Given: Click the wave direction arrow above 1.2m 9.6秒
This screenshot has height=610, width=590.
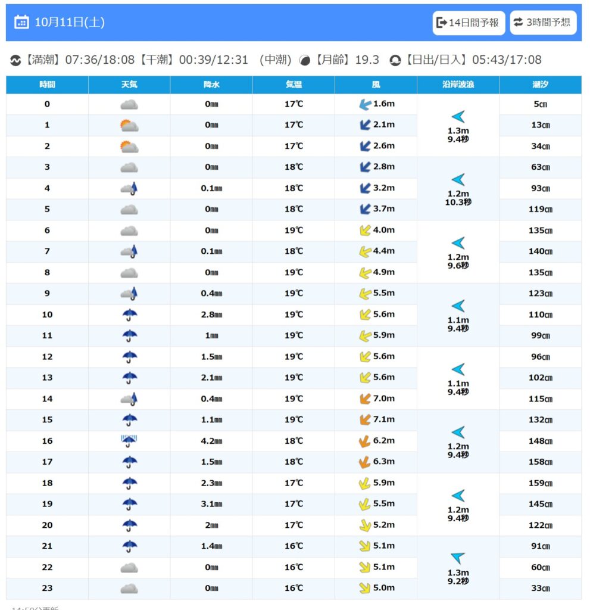Looking at the screenshot, I should (458, 243).
